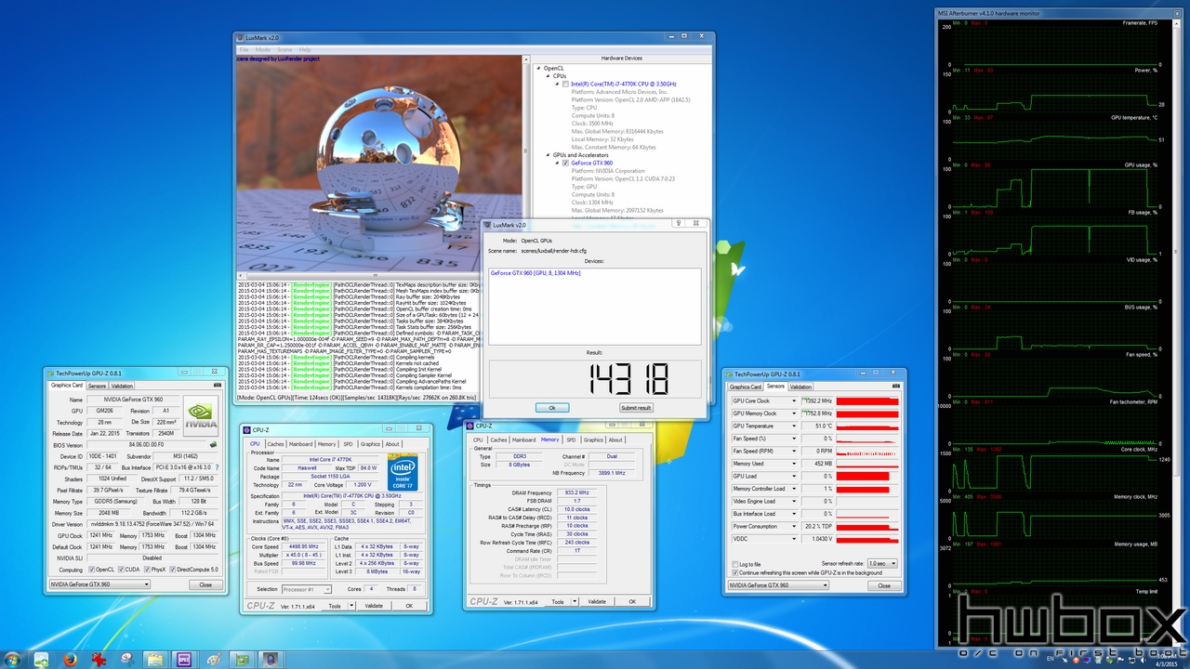Open the Windows Start menu
This screenshot has height=669, width=1190.
(x=13, y=659)
